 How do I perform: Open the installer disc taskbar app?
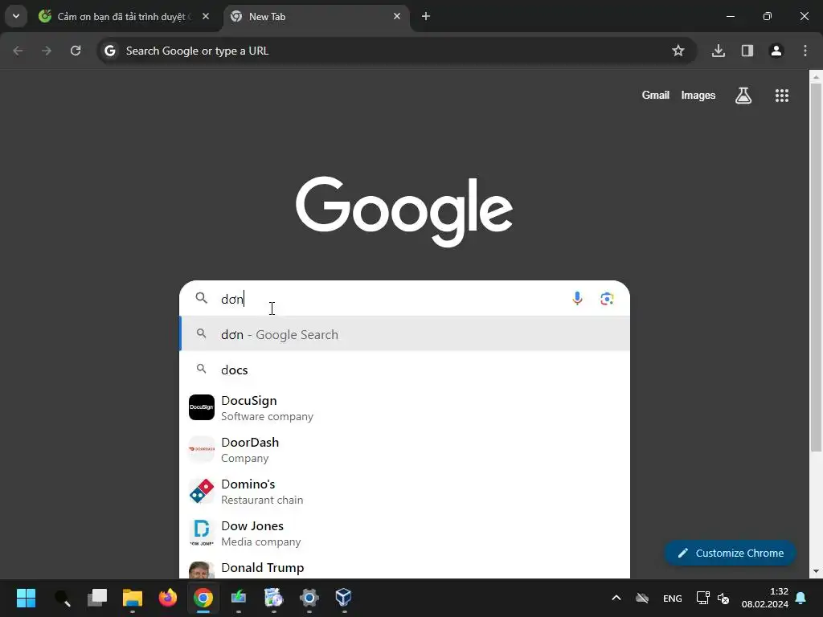coord(273,598)
